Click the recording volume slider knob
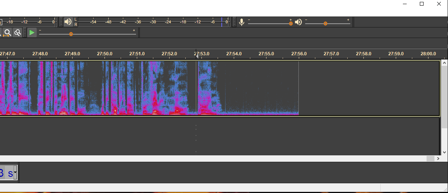This screenshot has width=448, height=193. click(291, 24)
